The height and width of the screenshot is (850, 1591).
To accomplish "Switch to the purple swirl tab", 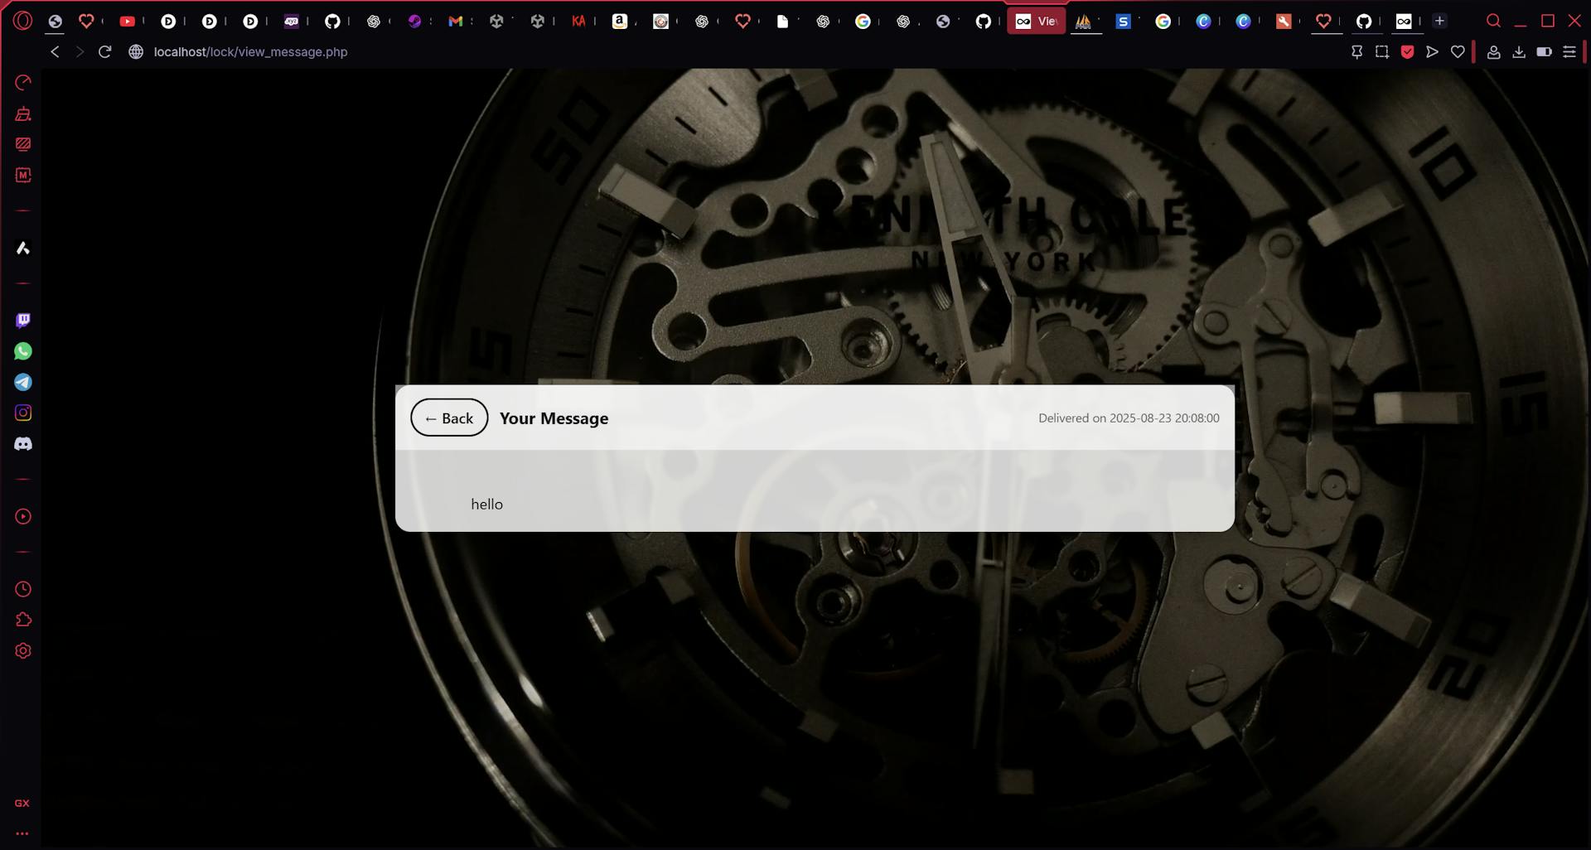I will (x=414, y=22).
